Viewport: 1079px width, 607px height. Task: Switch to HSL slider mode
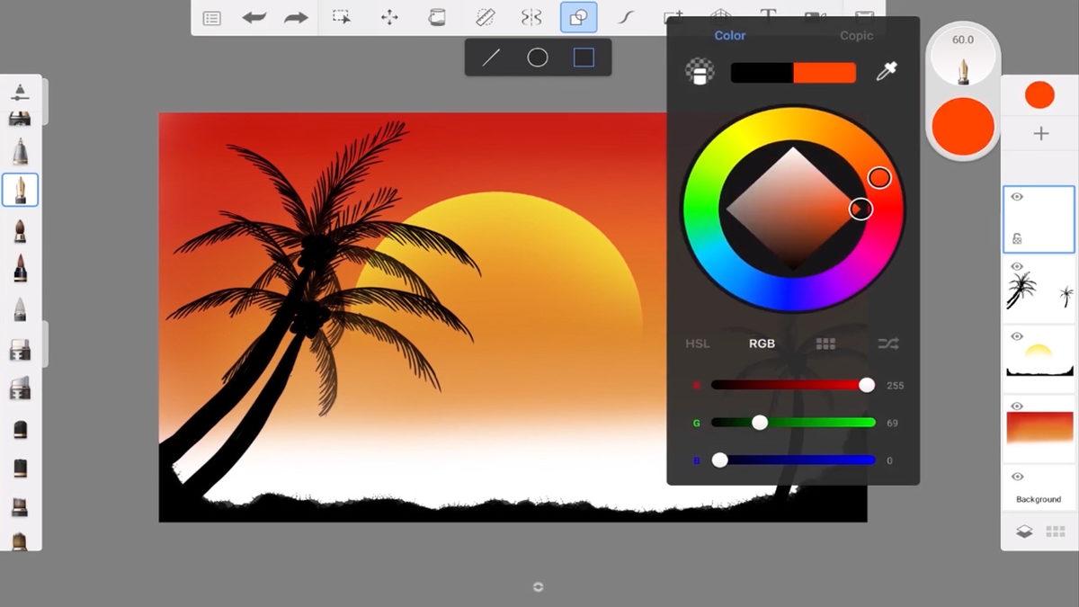pyautogui.click(x=697, y=344)
